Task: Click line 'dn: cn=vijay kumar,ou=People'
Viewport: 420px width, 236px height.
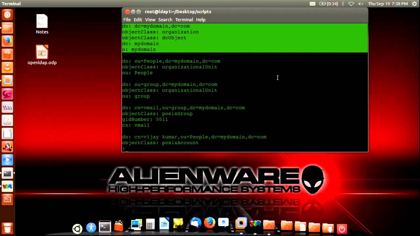Action: pyautogui.click(x=194, y=137)
